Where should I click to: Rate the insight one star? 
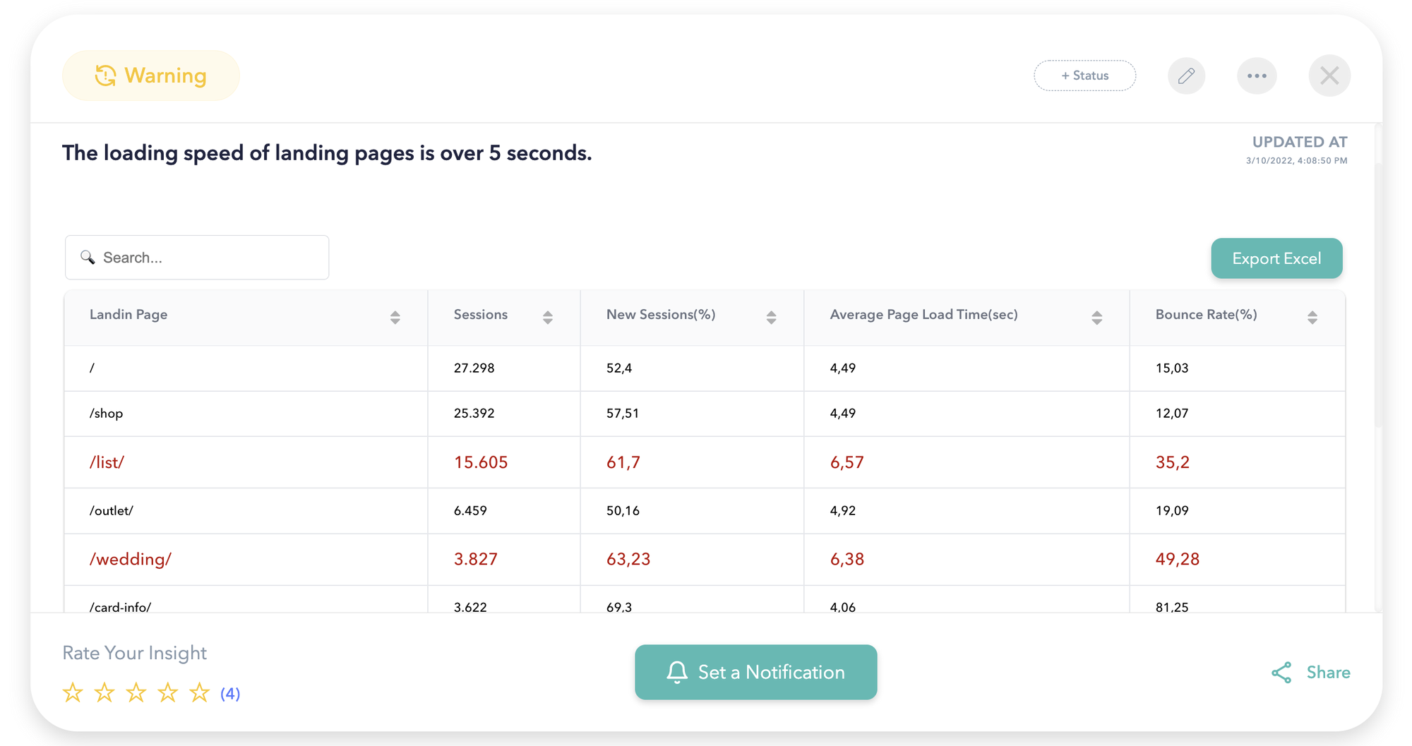click(x=73, y=693)
